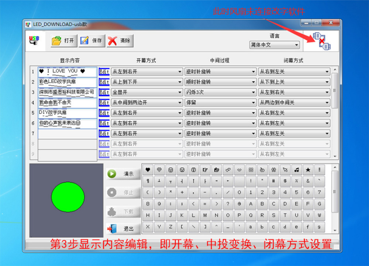Screen dimensions: 369x266
Task: Click symbol keyboard scroll-down arrow
Action: pos(335,230)
